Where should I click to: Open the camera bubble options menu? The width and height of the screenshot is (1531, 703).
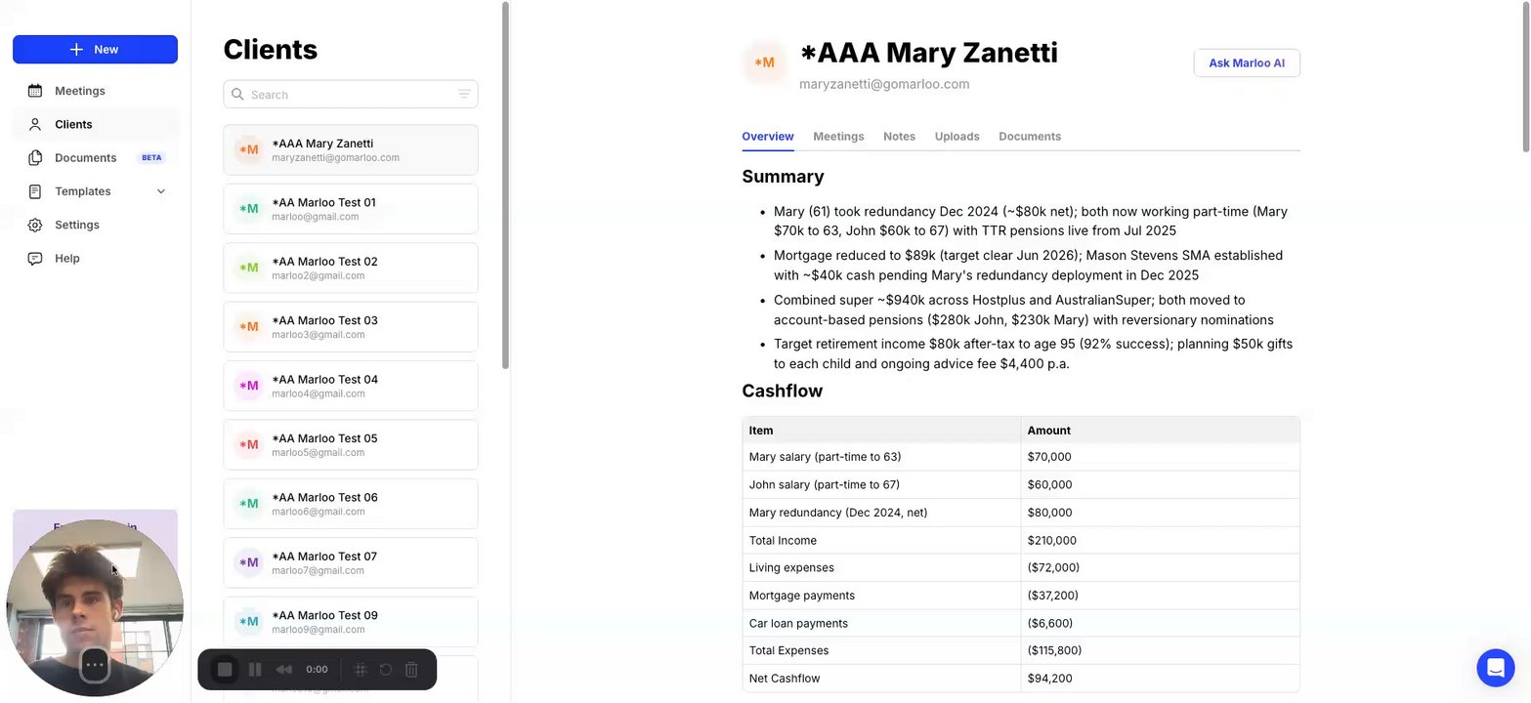(x=95, y=665)
